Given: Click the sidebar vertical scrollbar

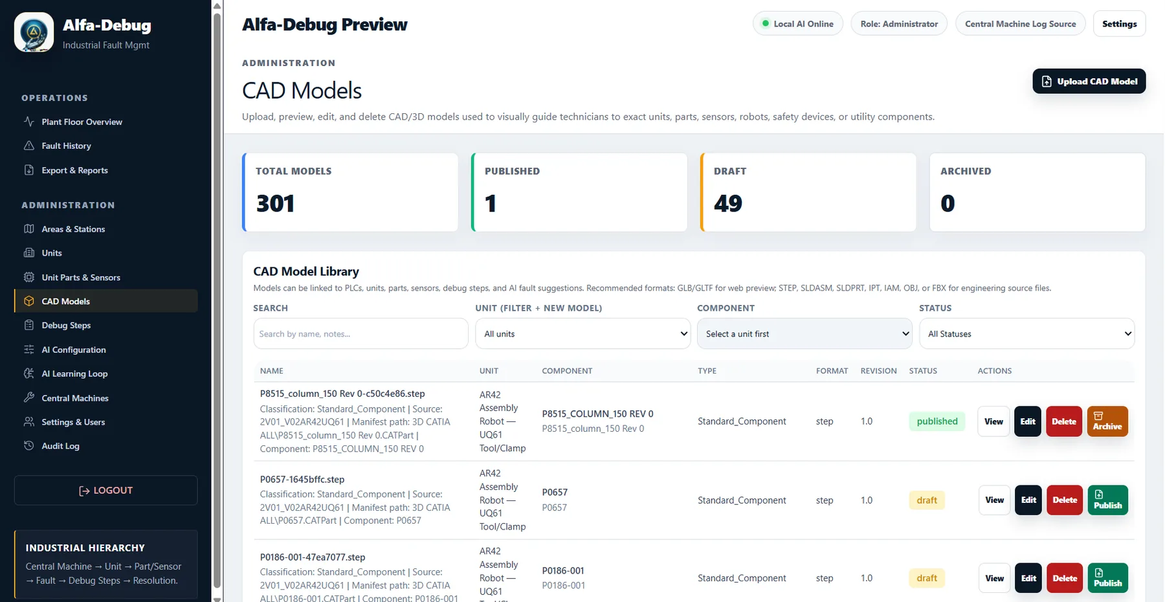Looking at the screenshot, I should (x=217, y=301).
